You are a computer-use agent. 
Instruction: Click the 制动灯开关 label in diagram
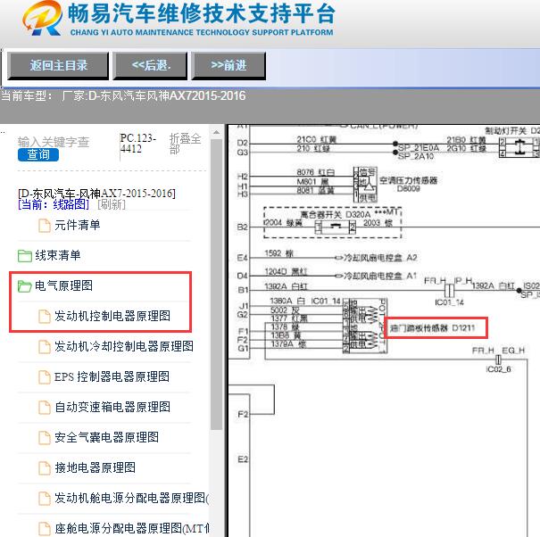506,131
